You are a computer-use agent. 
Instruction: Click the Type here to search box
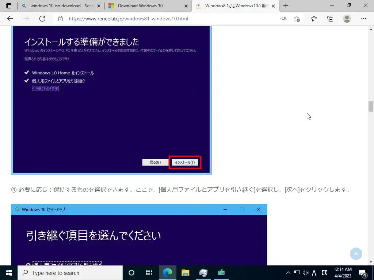tap(70, 273)
